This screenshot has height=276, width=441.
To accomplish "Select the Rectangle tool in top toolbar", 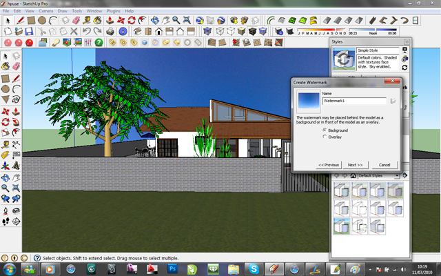I will click(x=31, y=20).
